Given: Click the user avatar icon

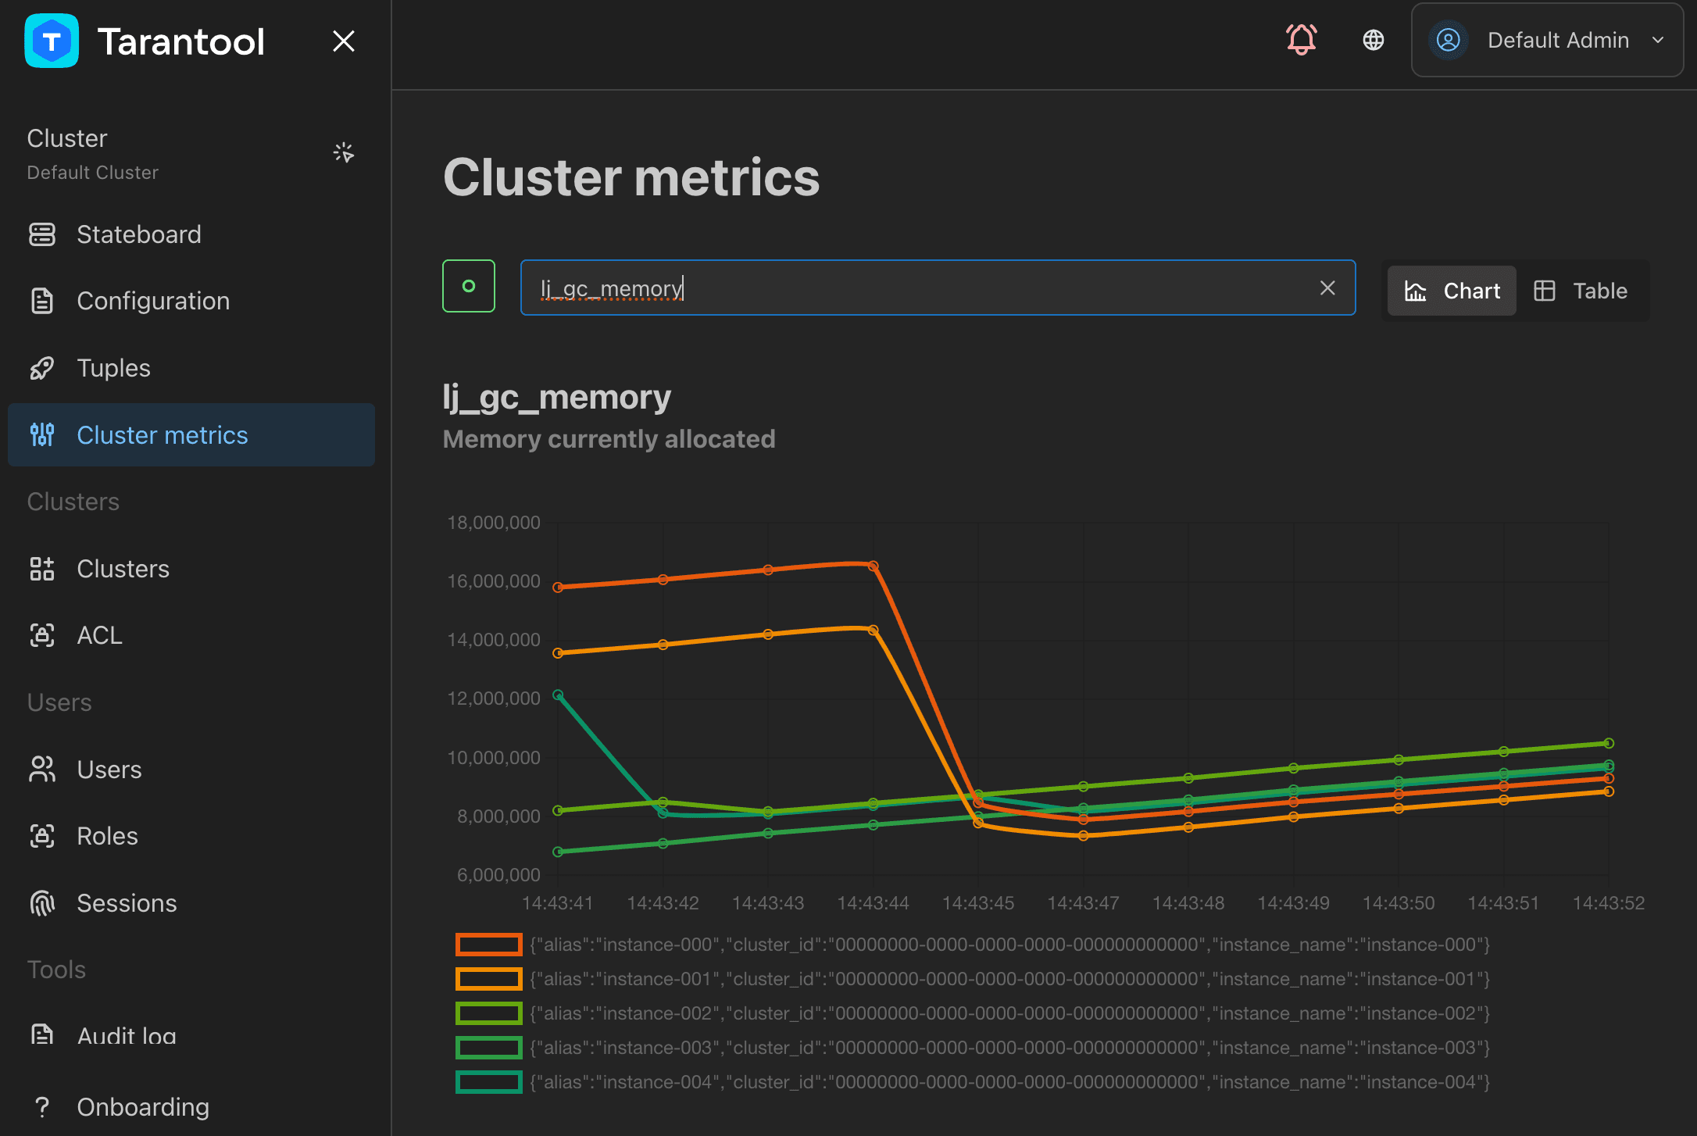Looking at the screenshot, I should coord(1448,40).
